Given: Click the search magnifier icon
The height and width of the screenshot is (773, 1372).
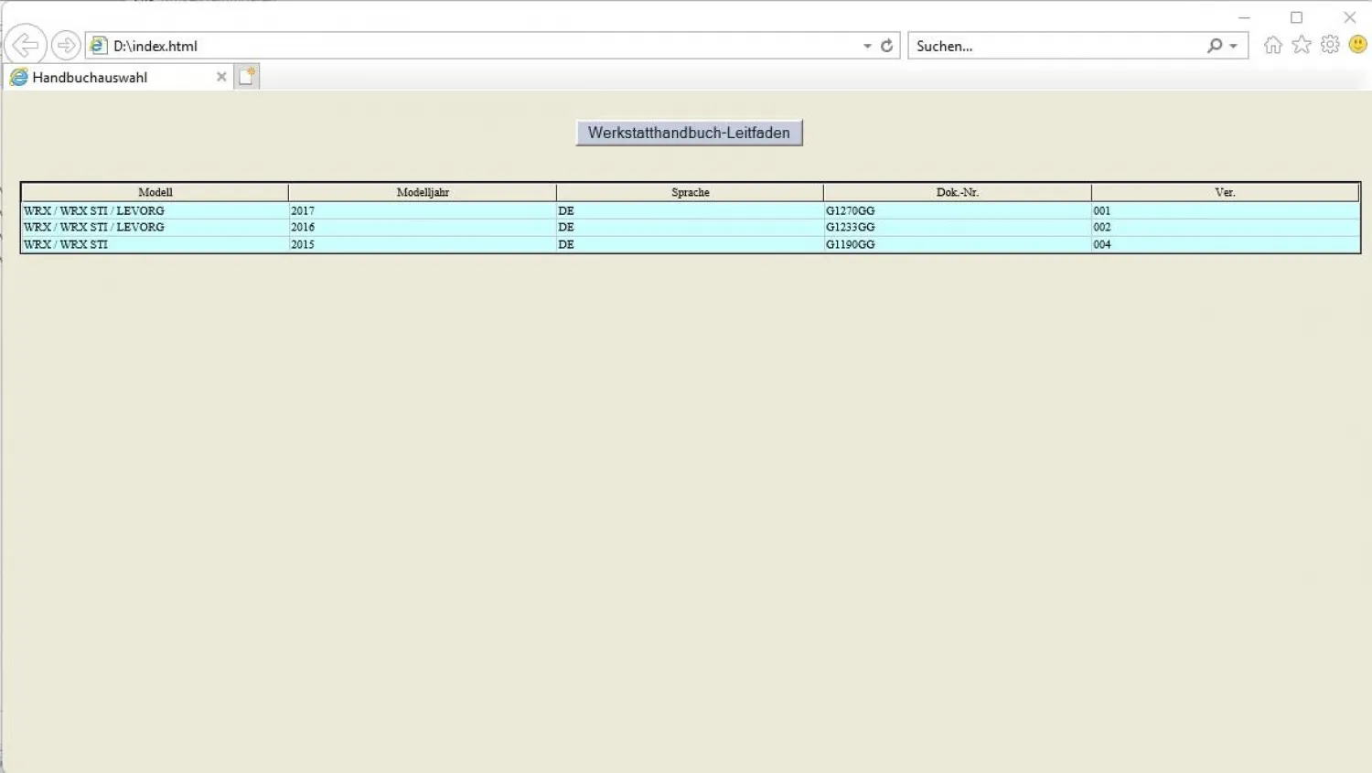Looking at the screenshot, I should pyautogui.click(x=1214, y=46).
